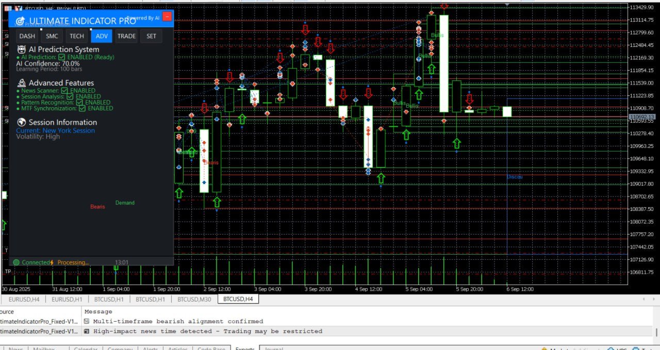Select the BTCUSD,H4 chart tab

238,299
